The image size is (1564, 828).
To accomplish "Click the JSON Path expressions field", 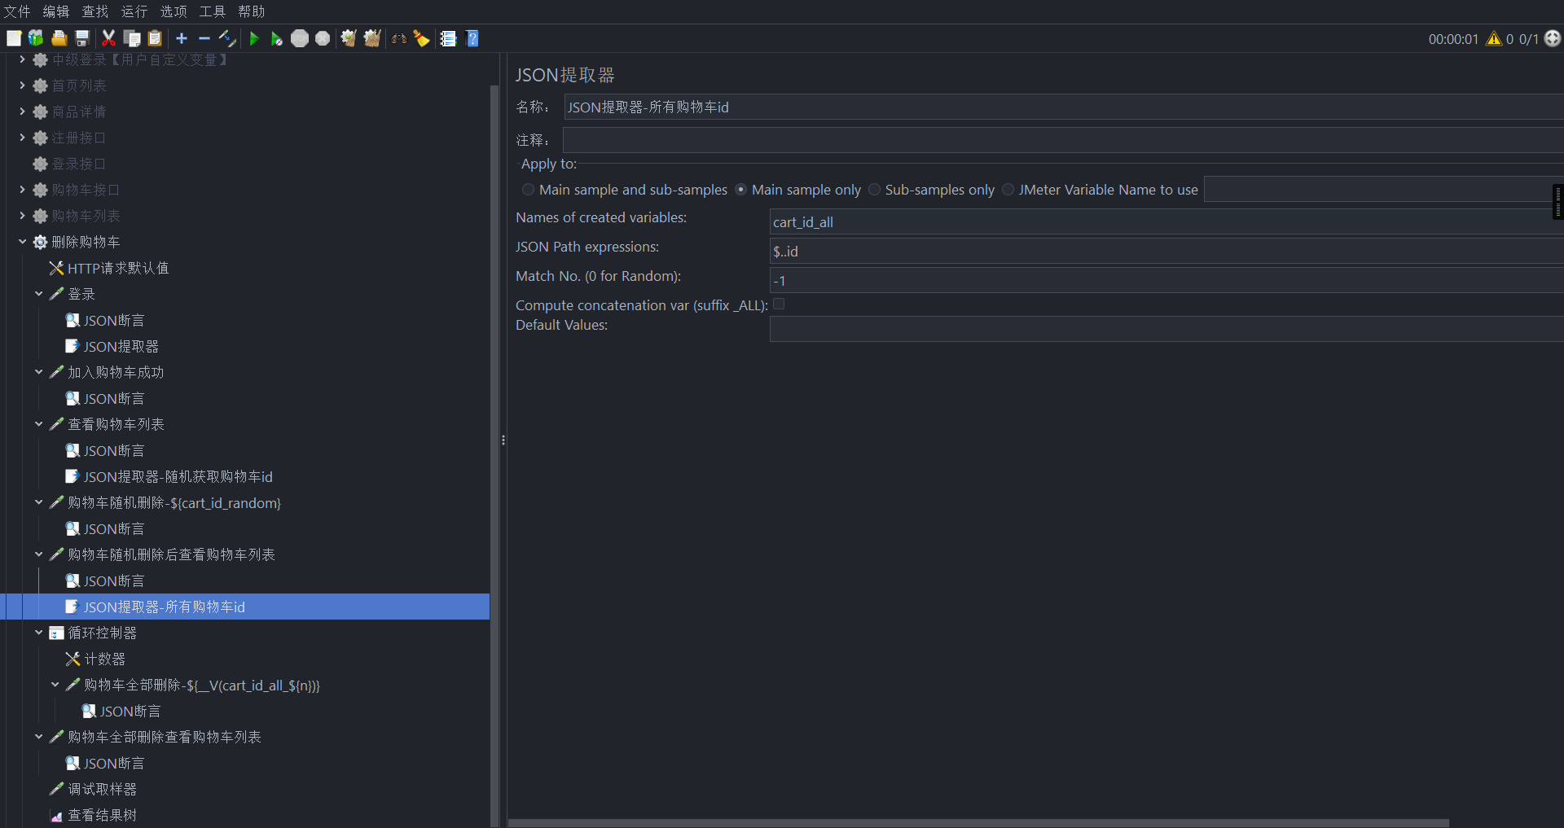I will click(x=1166, y=251).
